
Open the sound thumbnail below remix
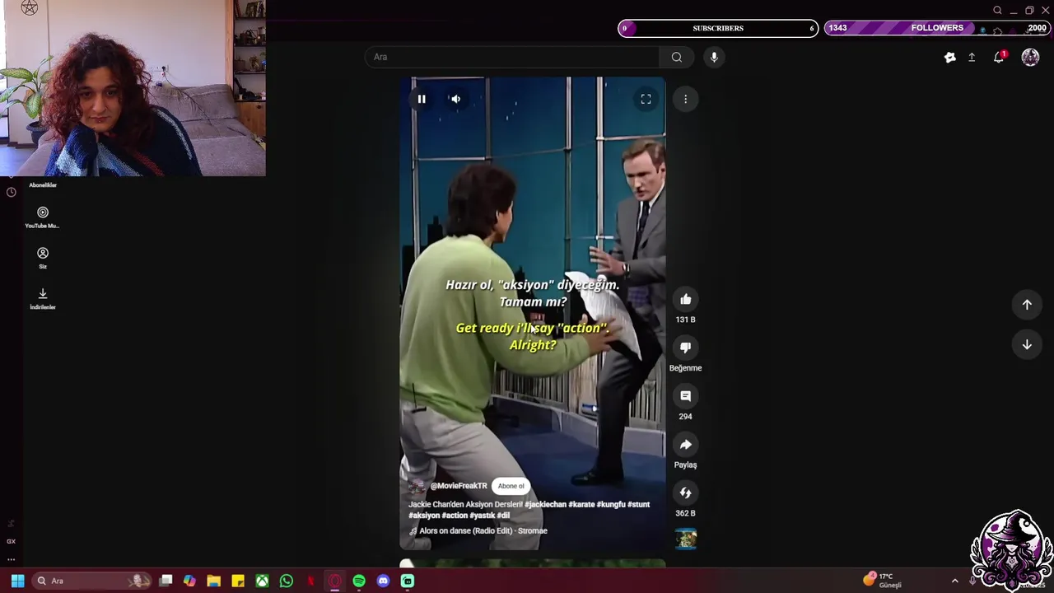pyautogui.click(x=685, y=539)
